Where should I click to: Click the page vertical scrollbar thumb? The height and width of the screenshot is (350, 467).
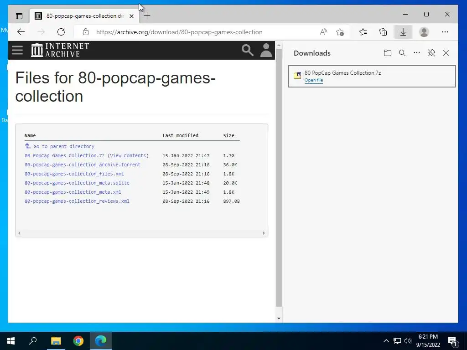279,178
